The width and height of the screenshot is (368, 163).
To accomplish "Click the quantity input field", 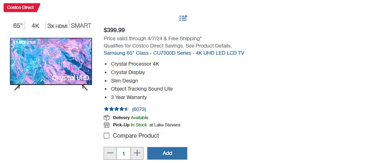I will [x=124, y=153].
